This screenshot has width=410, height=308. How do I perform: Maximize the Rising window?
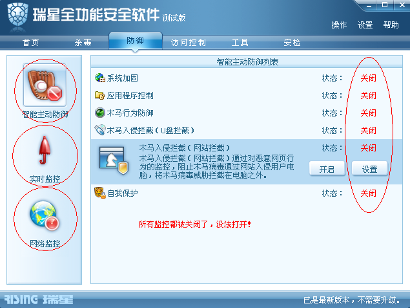[x=385, y=5]
